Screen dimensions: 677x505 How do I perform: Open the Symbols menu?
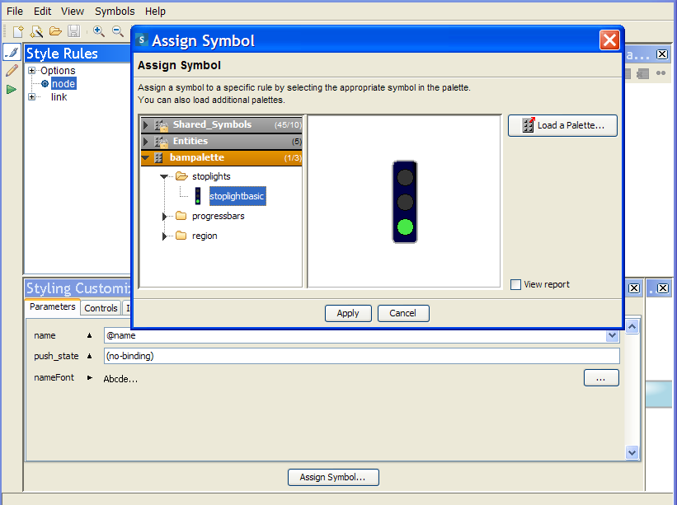coord(115,12)
